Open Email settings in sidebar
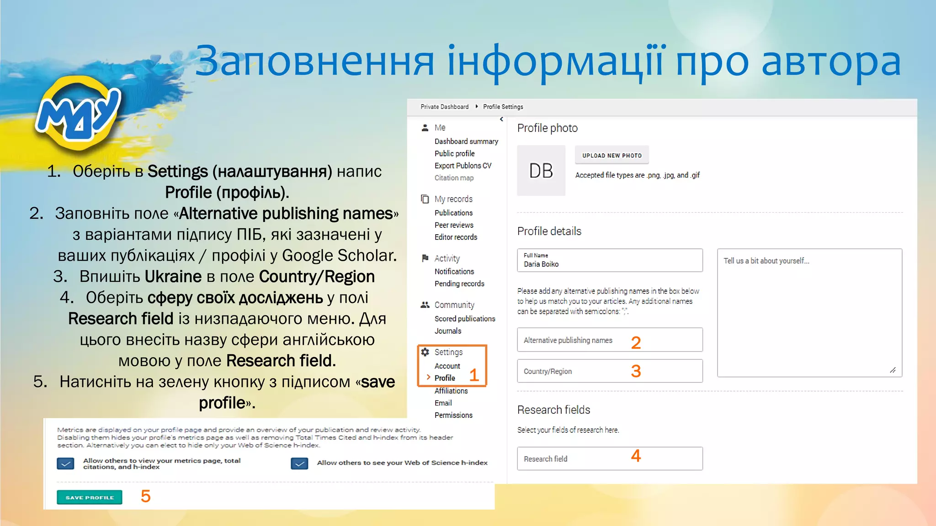This screenshot has width=936, height=526. (x=443, y=403)
